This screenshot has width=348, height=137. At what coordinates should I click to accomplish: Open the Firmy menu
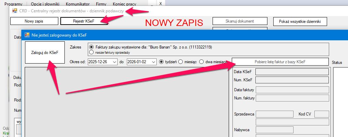pyautogui.click(x=101, y=4)
